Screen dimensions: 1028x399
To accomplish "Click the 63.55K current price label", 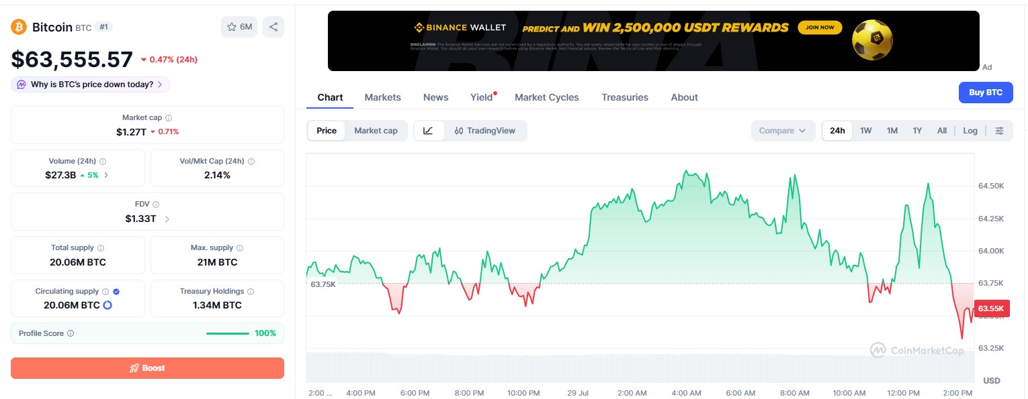I will 991,308.
